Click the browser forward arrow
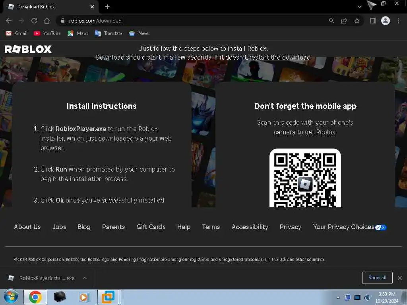407x305 pixels. coord(21,21)
